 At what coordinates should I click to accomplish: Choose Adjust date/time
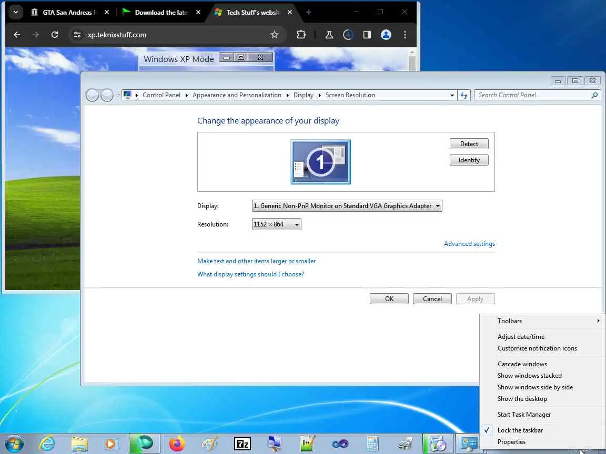521,337
